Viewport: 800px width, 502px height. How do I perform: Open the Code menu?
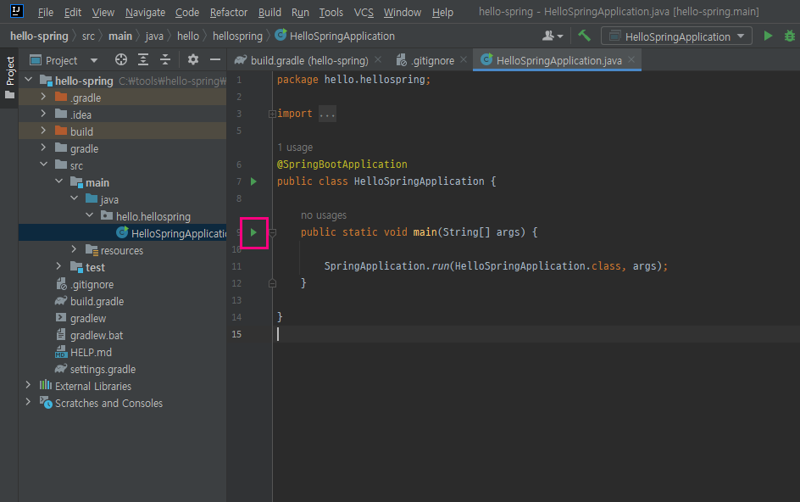pyautogui.click(x=186, y=12)
